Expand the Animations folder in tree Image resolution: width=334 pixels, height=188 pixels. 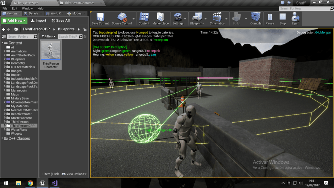[5, 51]
